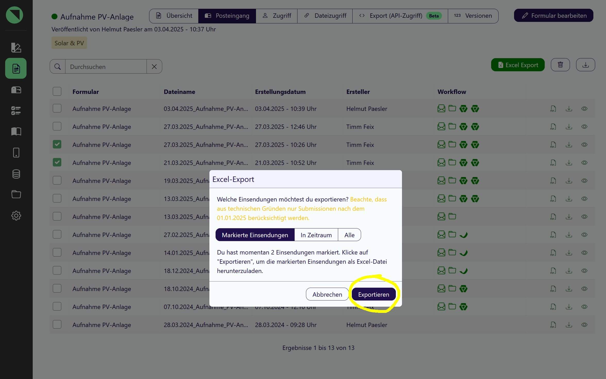Open the database icon in sidebar

pyautogui.click(x=16, y=174)
